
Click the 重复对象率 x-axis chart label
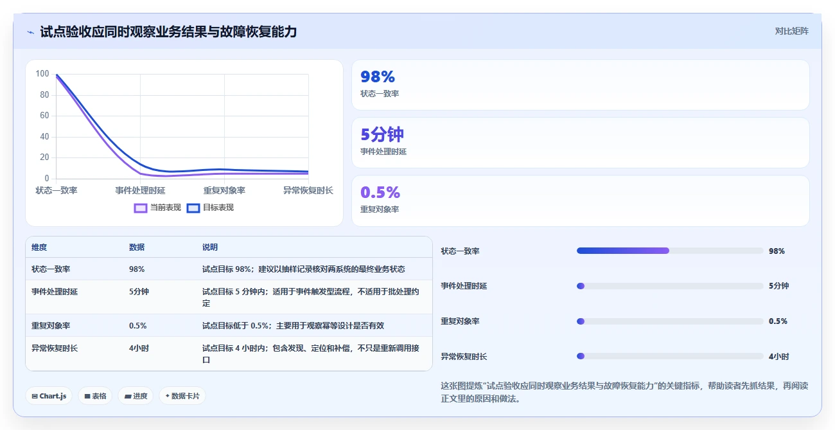pos(224,190)
